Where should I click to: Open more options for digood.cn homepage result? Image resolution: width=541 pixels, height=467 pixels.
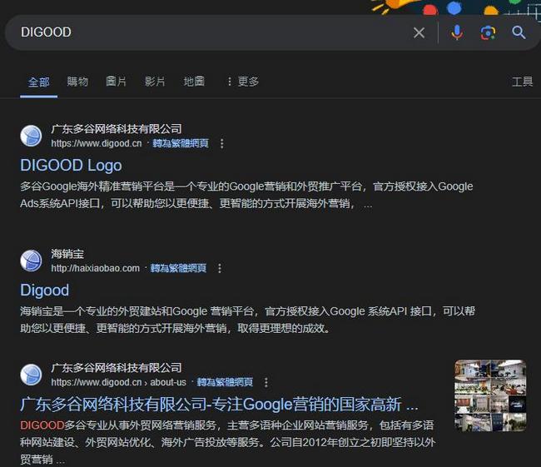coord(222,143)
